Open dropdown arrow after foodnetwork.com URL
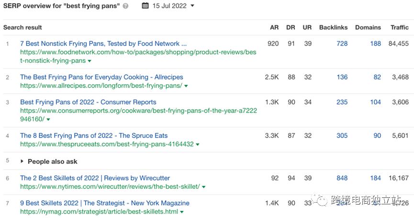The image size is (414, 218). 90,61
